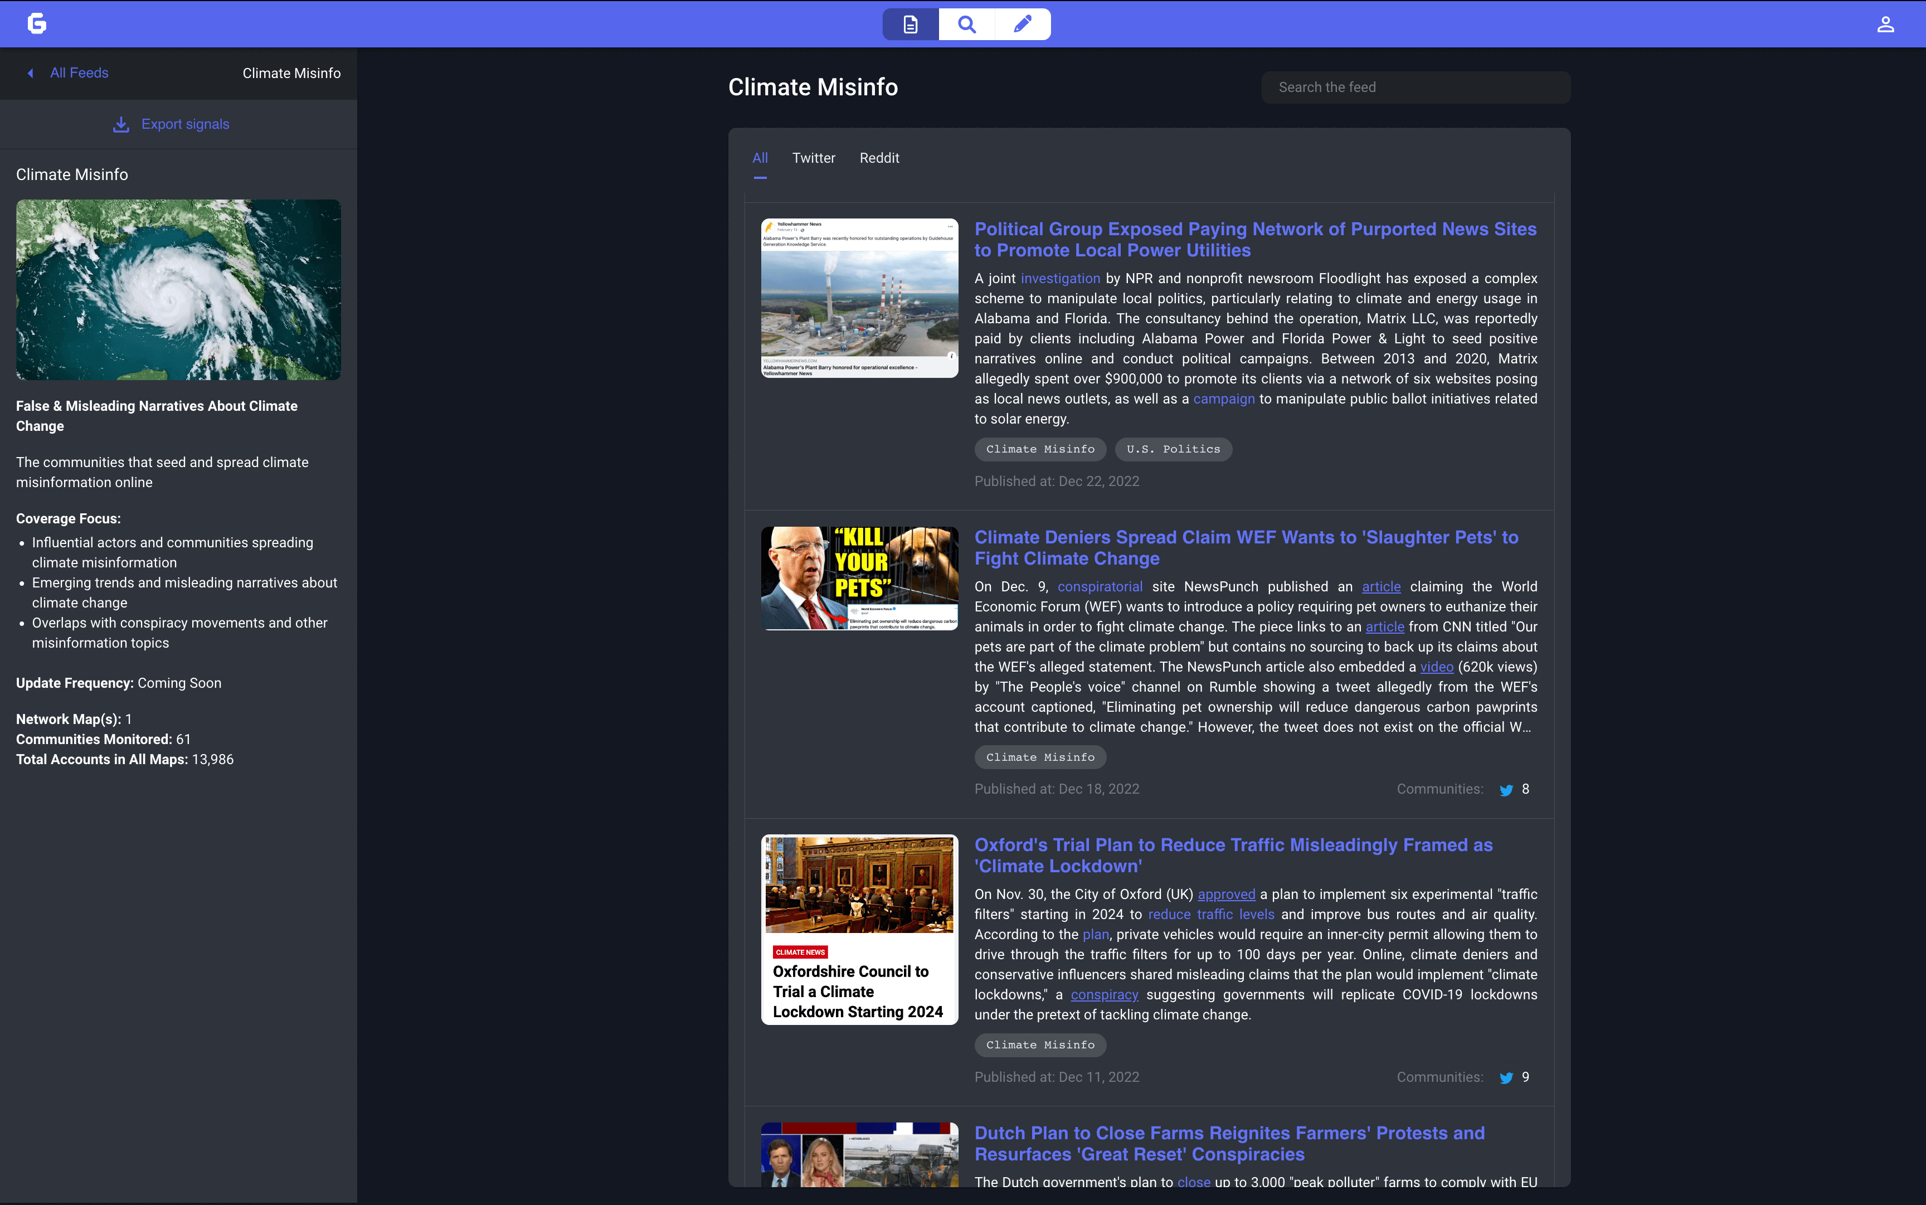Open the pencil edit icon in the header

pos(1023,25)
